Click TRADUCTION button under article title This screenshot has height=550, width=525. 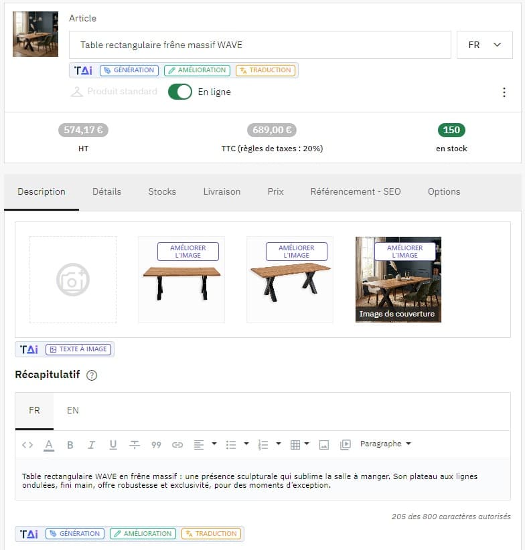pos(266,70)
